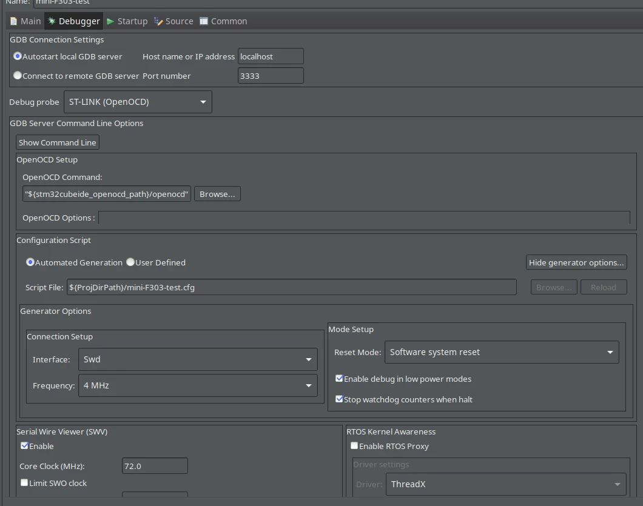This screenshot has height=506, width=643.
Task: Open the Interface Swd dropdown
Action: (x=198, y=359)
